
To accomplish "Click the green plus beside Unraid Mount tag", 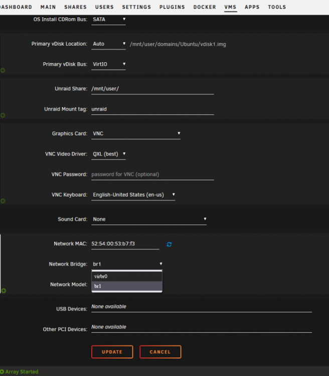I will 3,115.
